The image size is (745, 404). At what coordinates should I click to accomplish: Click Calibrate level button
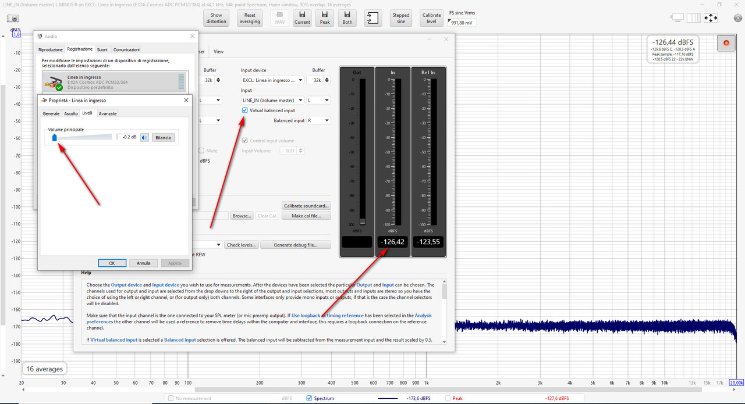click(x=431, y=18)
